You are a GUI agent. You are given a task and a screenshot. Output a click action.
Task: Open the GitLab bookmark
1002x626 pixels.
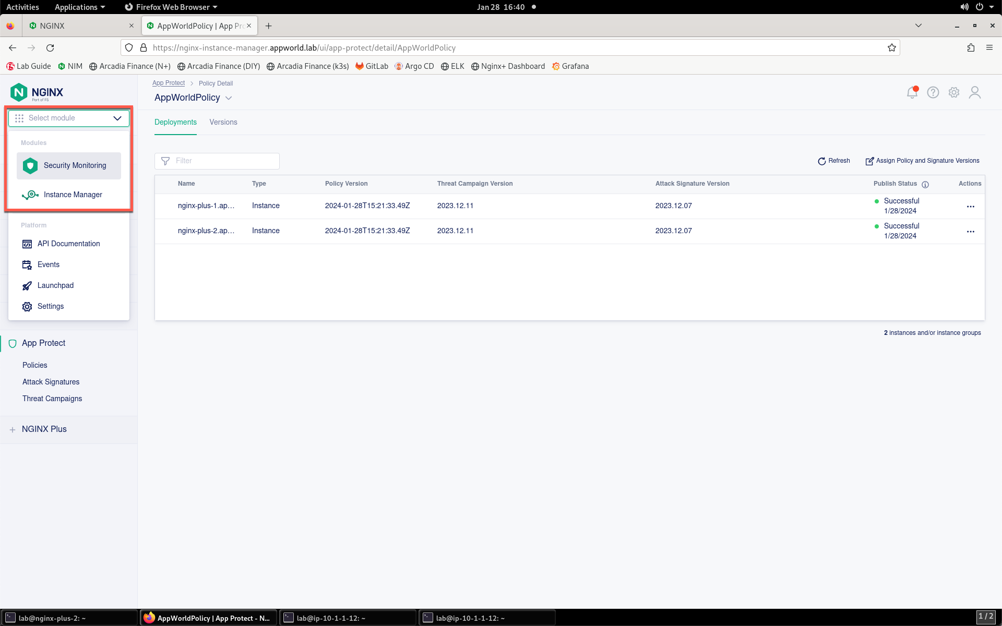tap(372, 66)
